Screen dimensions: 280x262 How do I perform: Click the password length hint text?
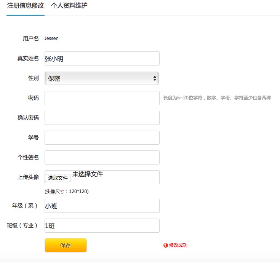217,98
